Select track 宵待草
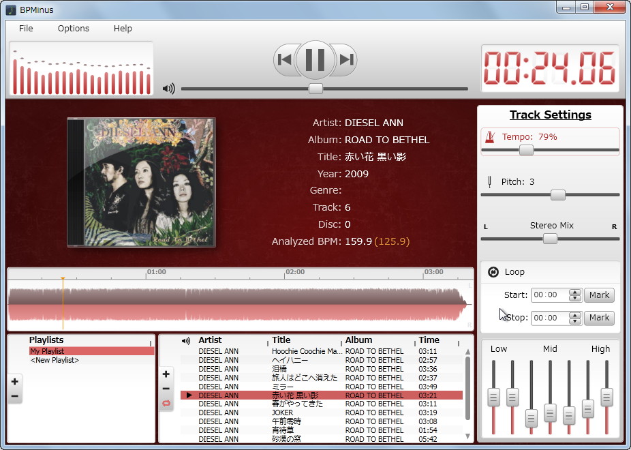The width and height of the screenshot is (631, 450). (321, 430)
